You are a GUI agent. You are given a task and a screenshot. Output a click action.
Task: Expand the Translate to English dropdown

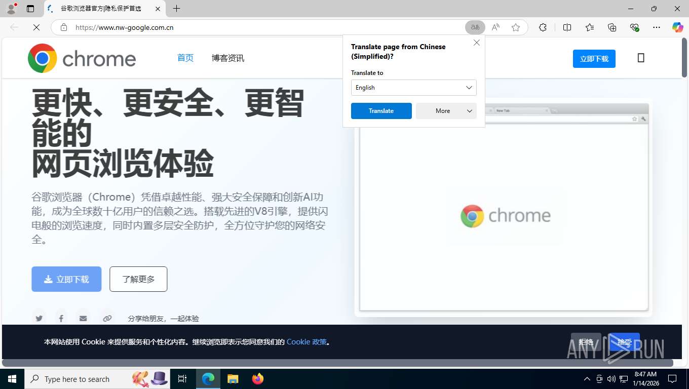(x=414, y=88)
